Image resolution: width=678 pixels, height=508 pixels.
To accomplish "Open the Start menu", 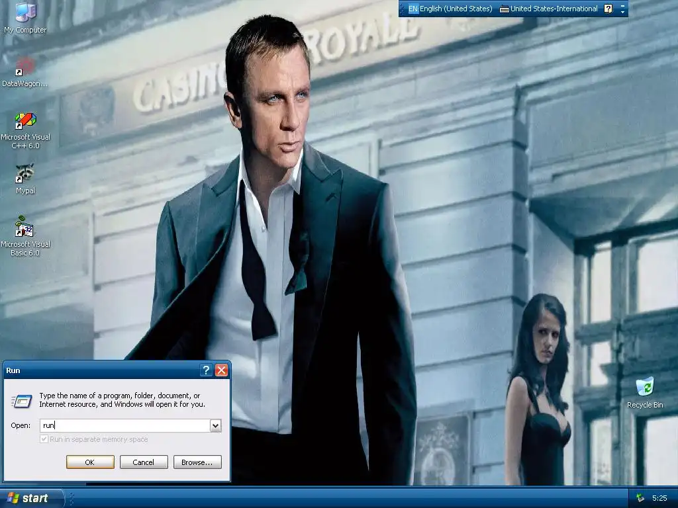I will [x=31, y=498].
